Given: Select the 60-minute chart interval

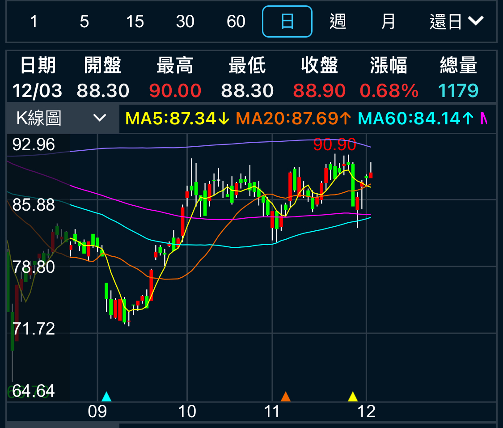Looking at the screenshot, I should tap(236, 21).
